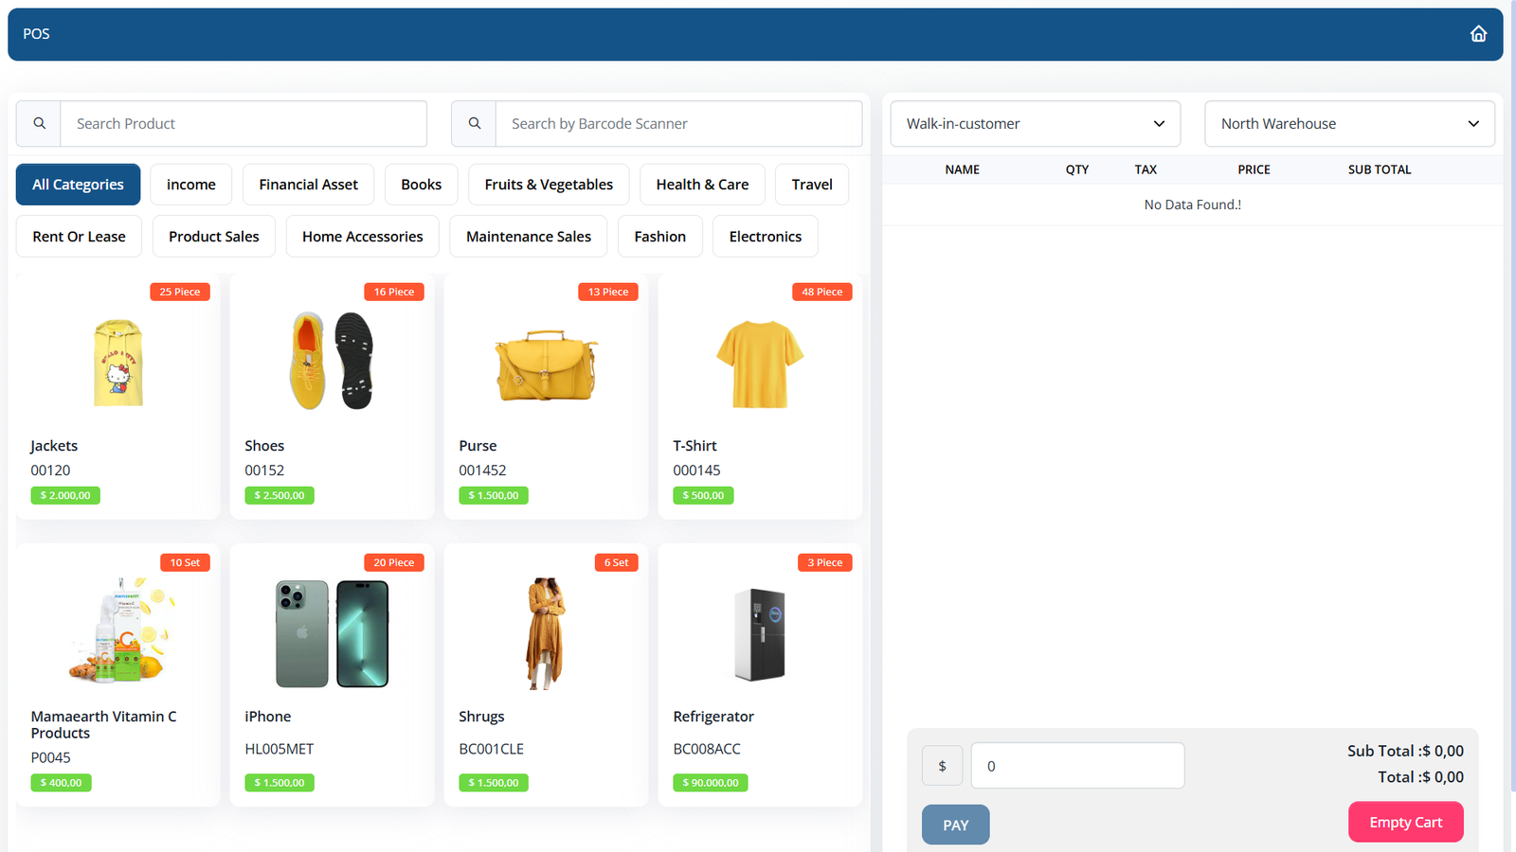1516x852 pixels.
Task: Click the barcode scanner search icon
Action: click(474, 124)
